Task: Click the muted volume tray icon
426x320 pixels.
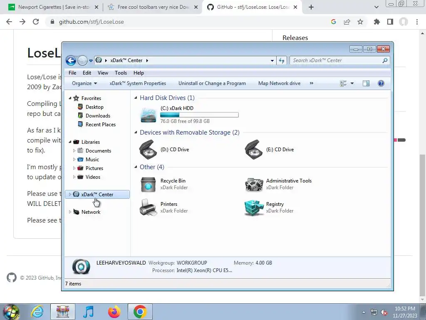Action: (x=384, y=312)
